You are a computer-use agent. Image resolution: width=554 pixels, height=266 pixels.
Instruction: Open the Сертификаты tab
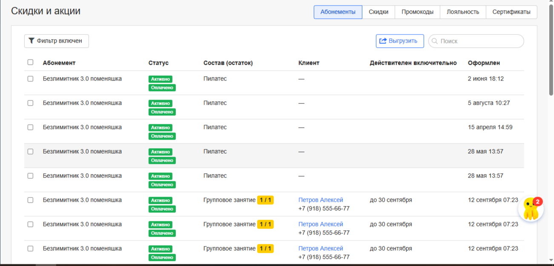click(511, 12)
